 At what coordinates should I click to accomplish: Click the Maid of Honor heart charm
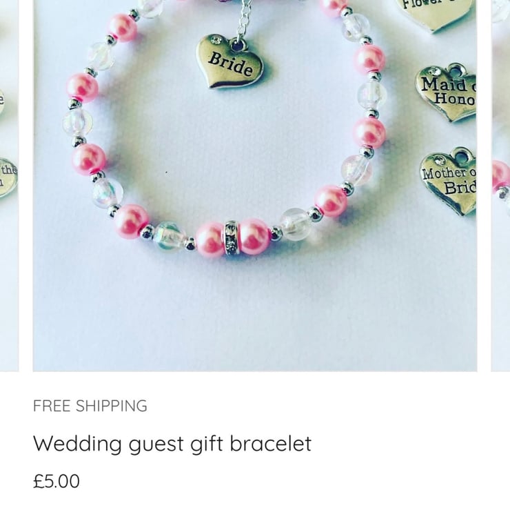[447, 92]
